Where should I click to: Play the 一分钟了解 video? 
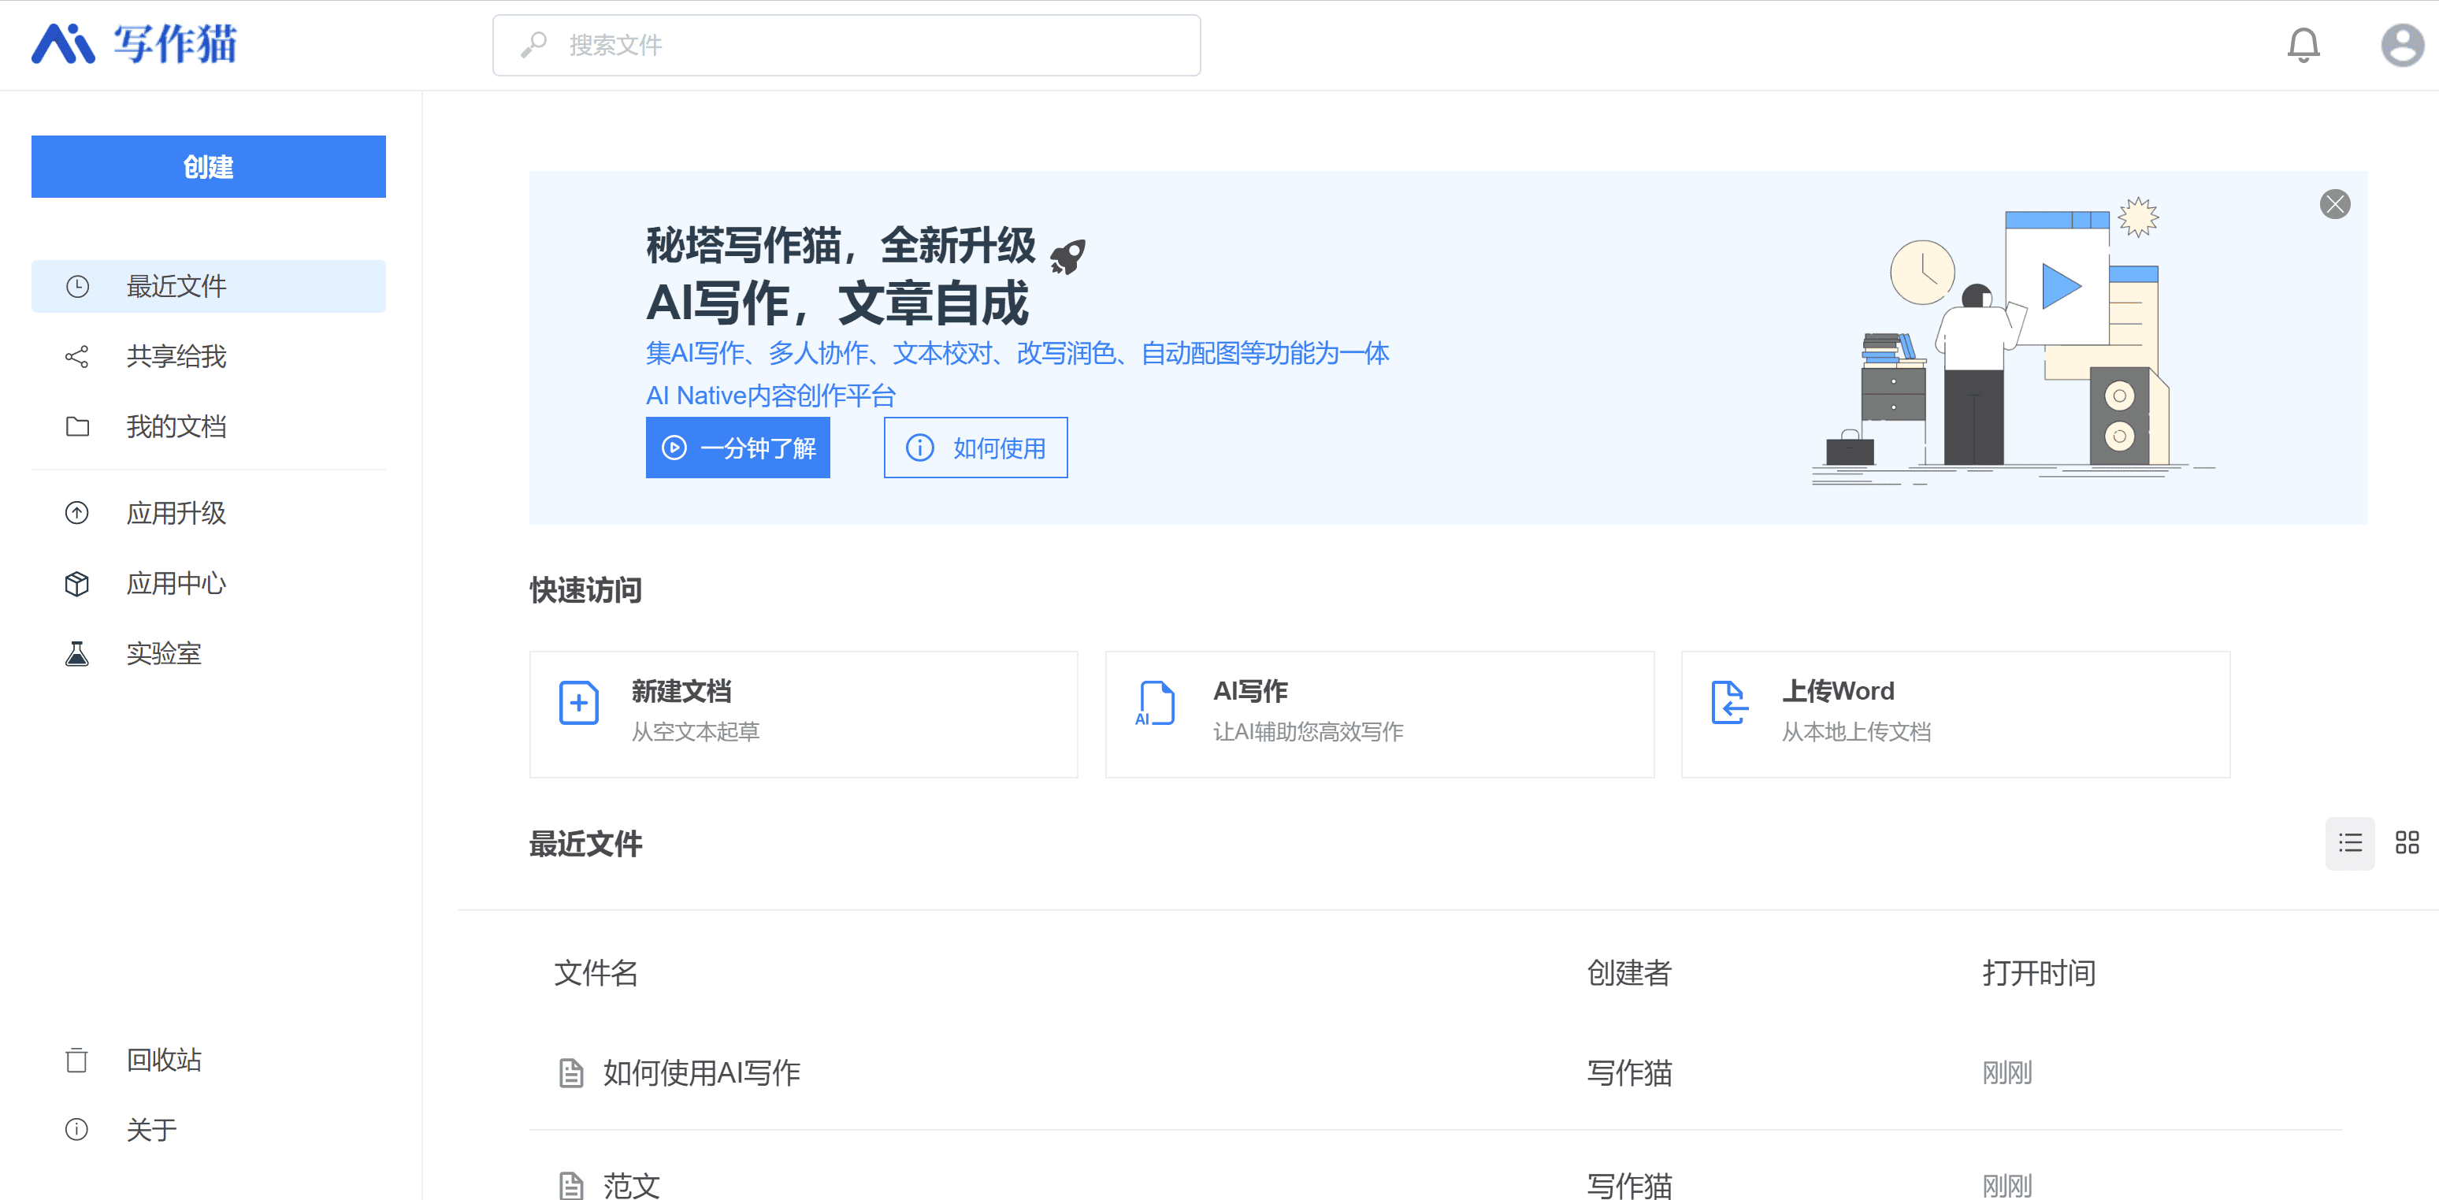point(737,447)
